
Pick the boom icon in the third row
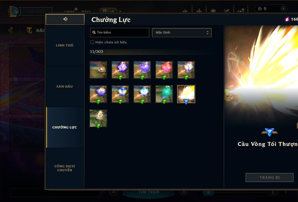pos(98,118)
